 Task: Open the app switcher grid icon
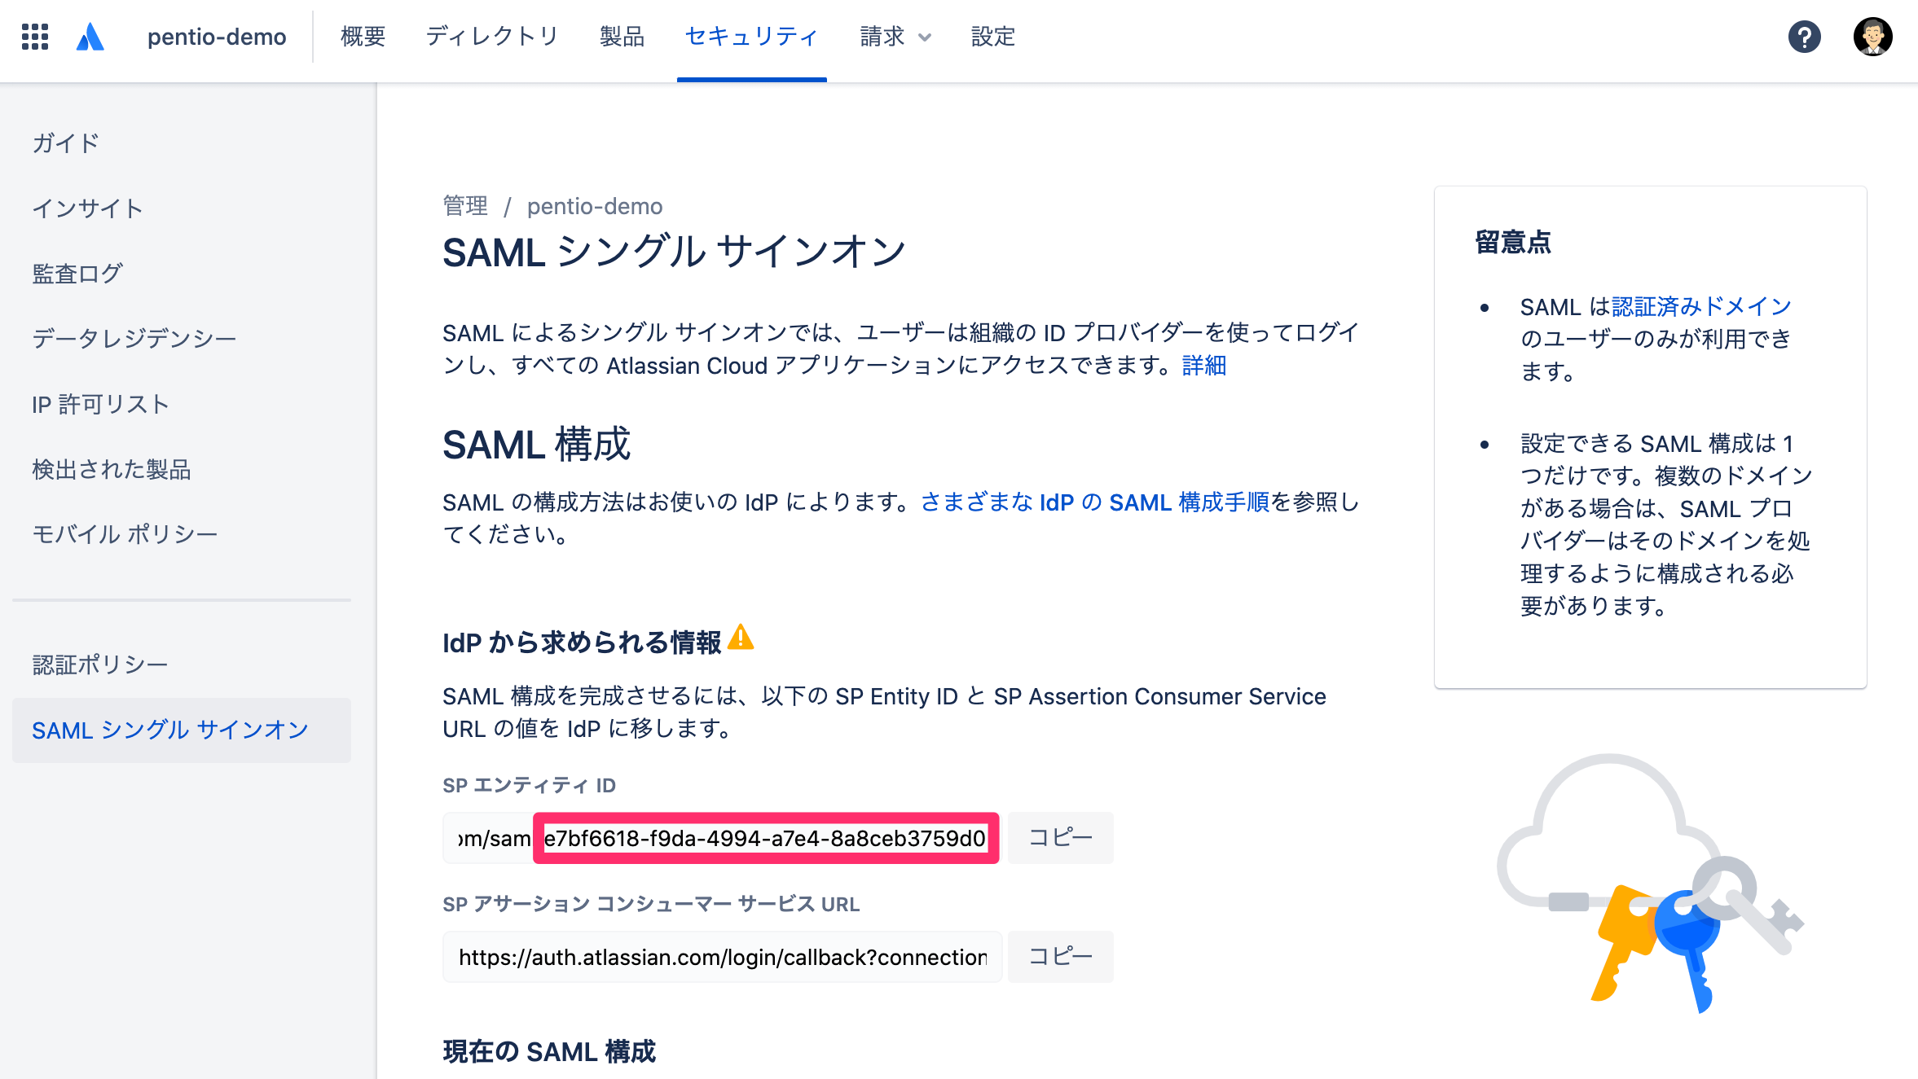(35, 37)
